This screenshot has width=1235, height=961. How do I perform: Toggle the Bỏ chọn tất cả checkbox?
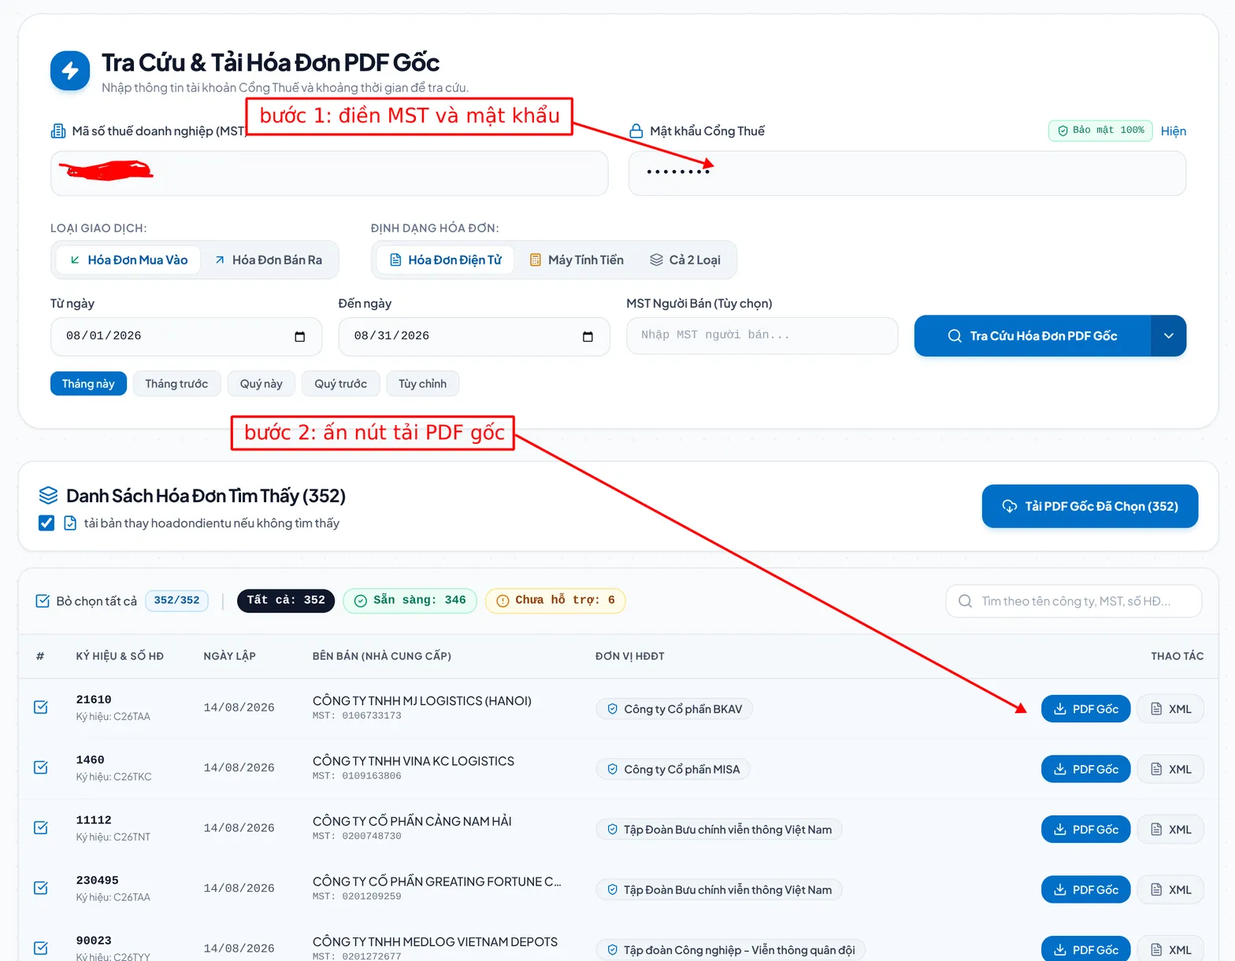point(43,601)
